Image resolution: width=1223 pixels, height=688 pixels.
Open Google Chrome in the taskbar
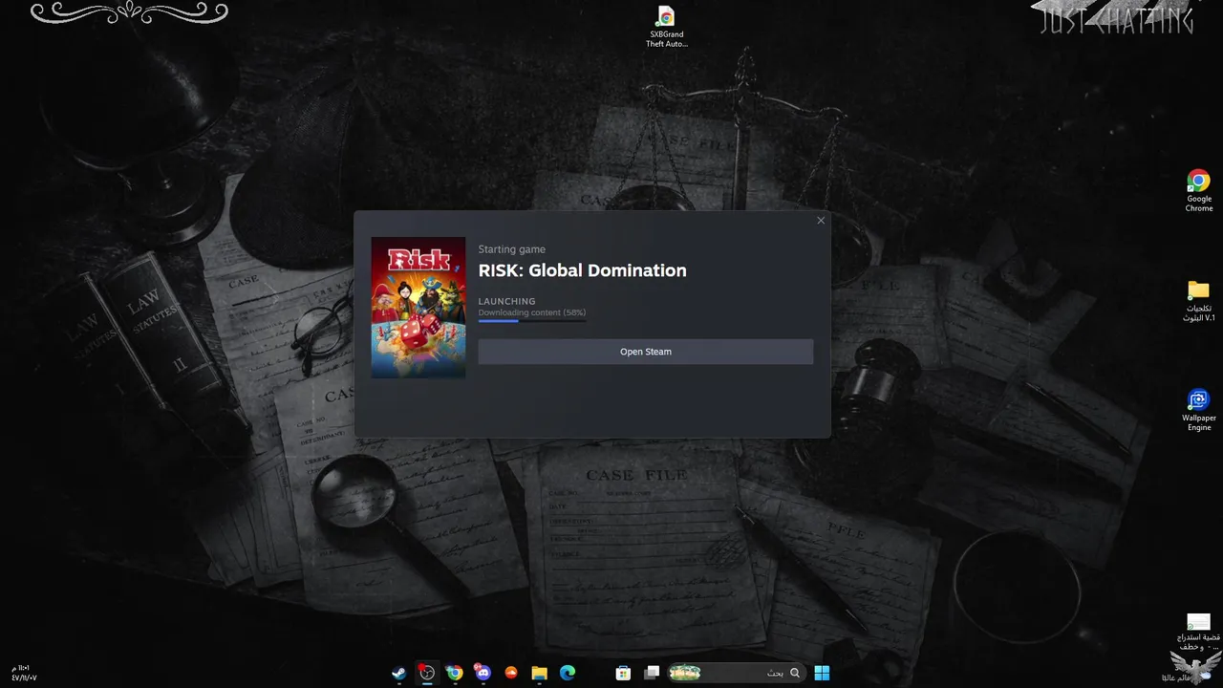coord(455,673)
